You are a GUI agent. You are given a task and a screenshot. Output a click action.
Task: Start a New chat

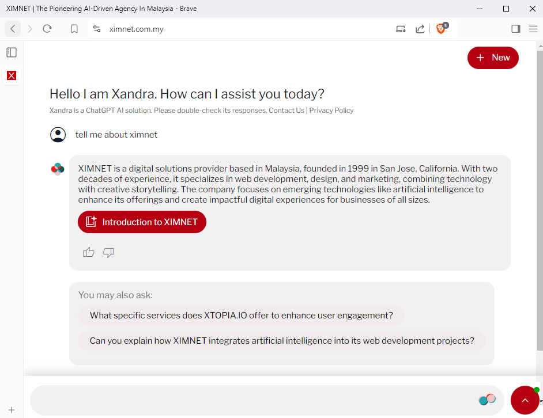(493, 58)
